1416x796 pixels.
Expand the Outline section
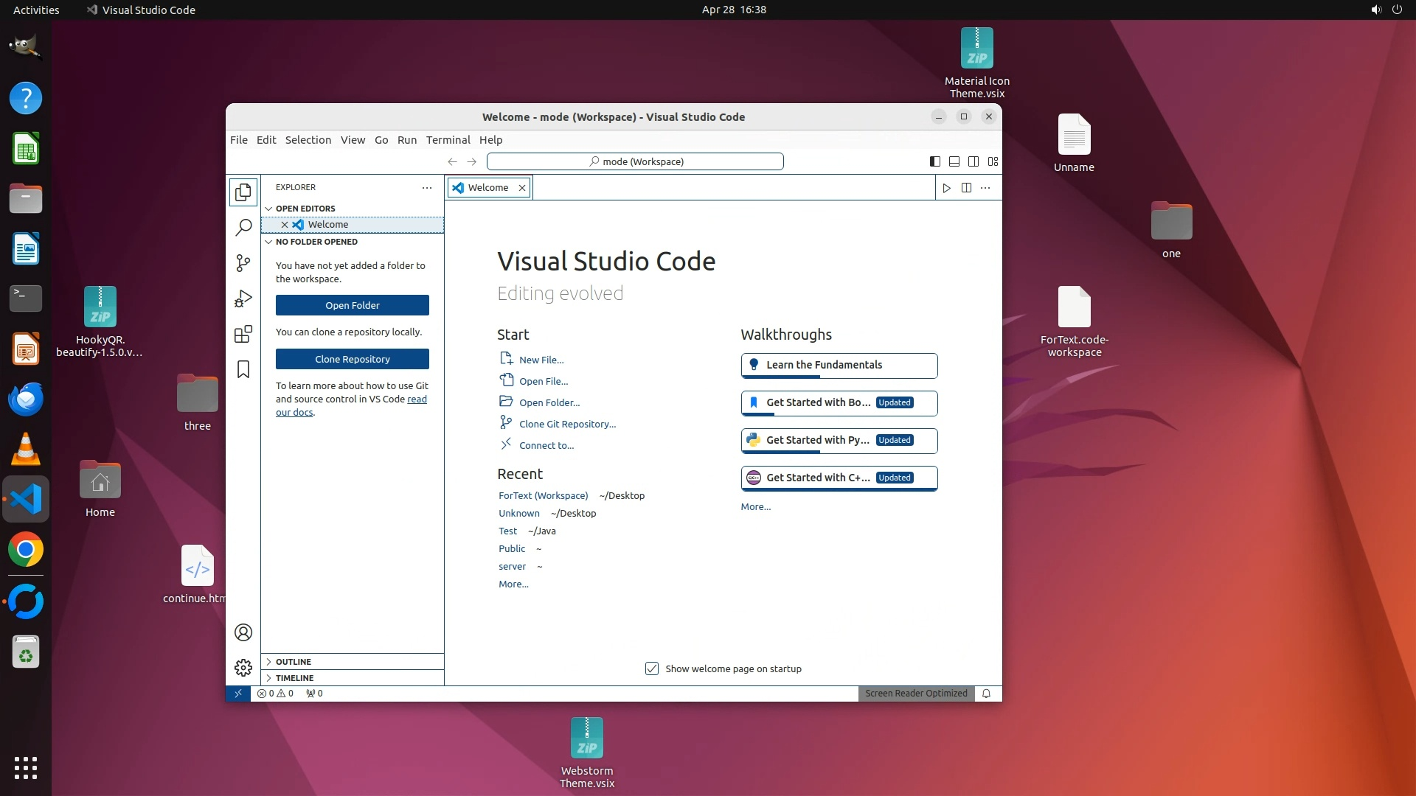pos(294,662)
